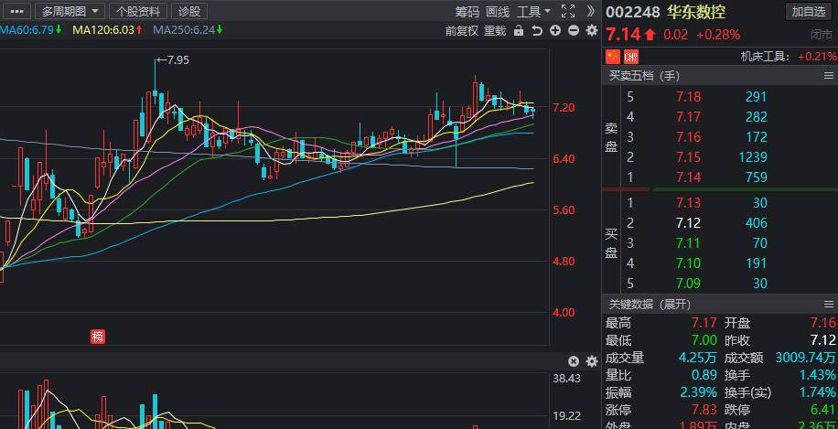The image size is (838, 429).
Task: Open volume sub-chart settings gear
Action: pyautogui.click(x=591, y=361)
